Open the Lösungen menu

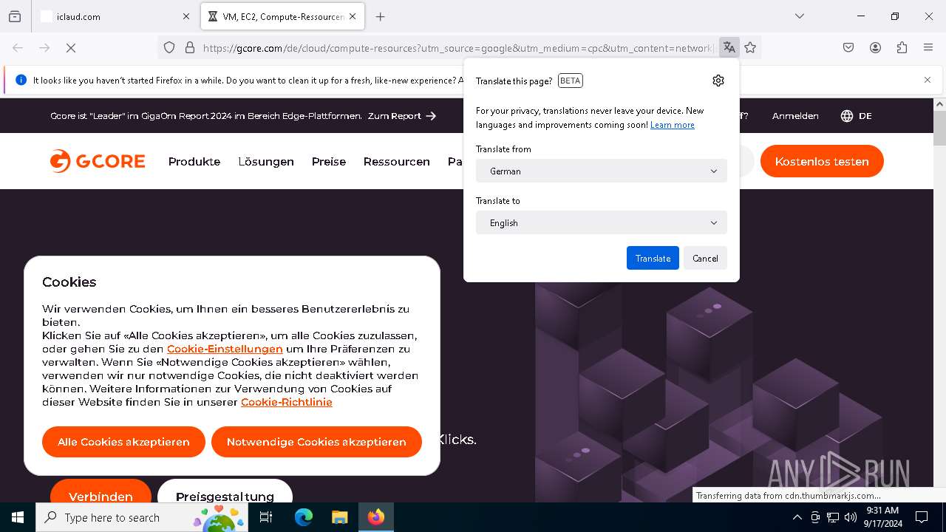click(x=266, y=161)
